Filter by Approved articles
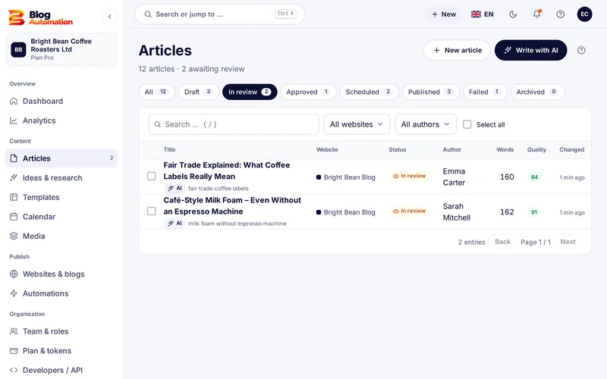The height and width of the screenshot is (379, 607). (308, 92)
